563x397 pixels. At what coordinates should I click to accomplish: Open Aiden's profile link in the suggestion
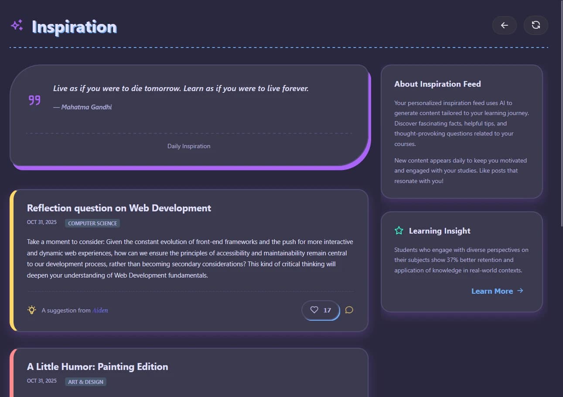(100, 310)
